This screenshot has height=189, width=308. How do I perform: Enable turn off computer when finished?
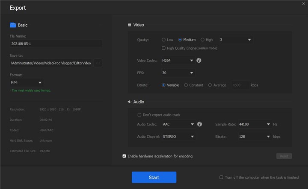pos(221,177)
